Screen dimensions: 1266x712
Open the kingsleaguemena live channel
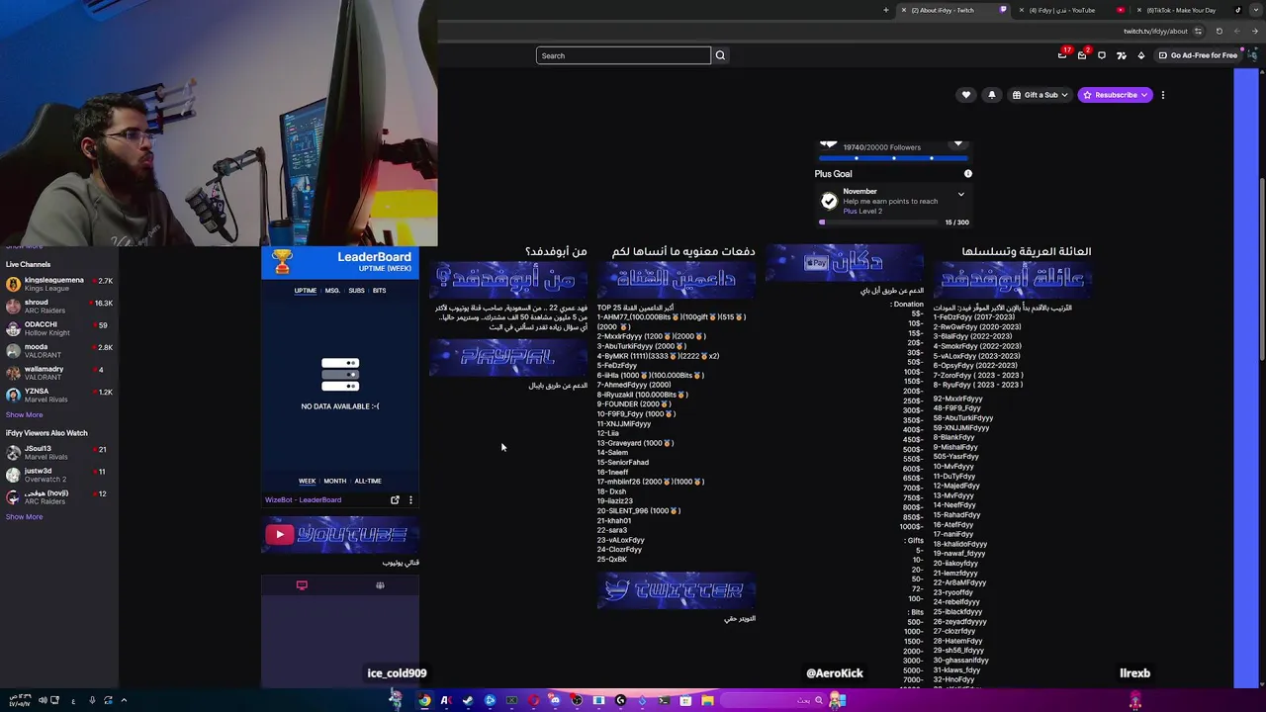pyautogui.click(x=59, y=284)
